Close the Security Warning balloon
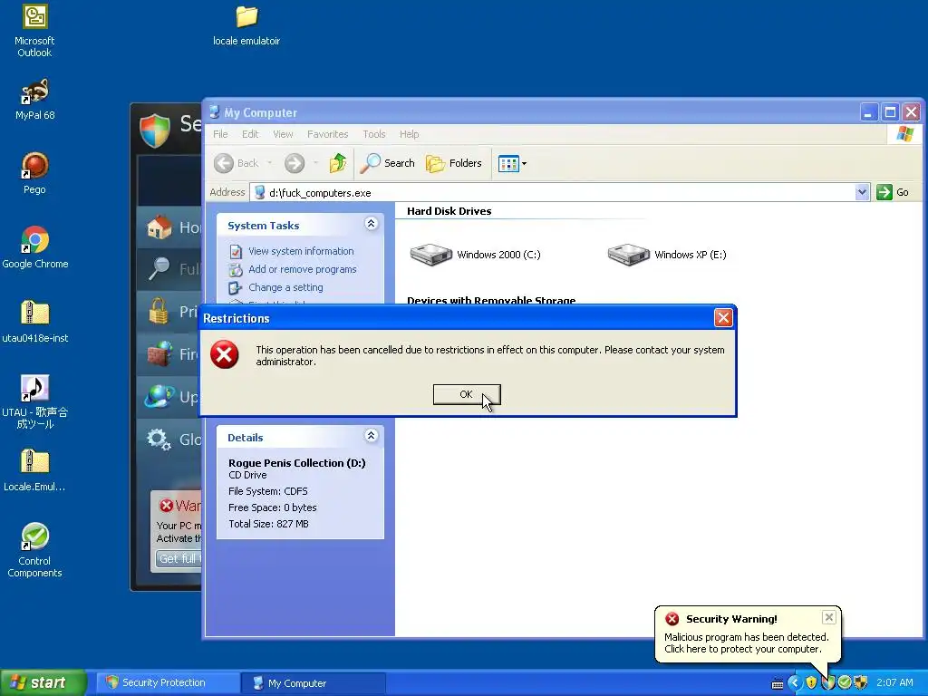This screenshot has width=928, height=696. [828, 617]
